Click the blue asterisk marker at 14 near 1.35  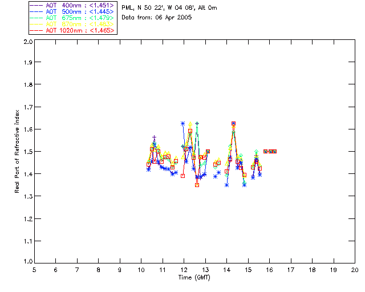[x=226, y=185]
